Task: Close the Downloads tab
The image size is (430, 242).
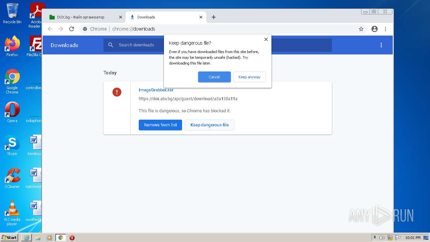Action: (x=201, y=17)
